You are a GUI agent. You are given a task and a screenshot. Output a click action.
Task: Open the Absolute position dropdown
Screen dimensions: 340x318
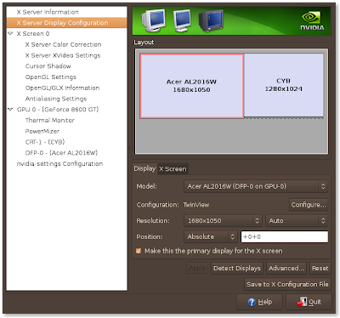pyautogui.click(x=211, y=236)
